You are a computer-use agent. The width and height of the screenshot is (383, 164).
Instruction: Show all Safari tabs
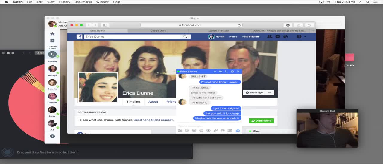click(x=309, y=25)
